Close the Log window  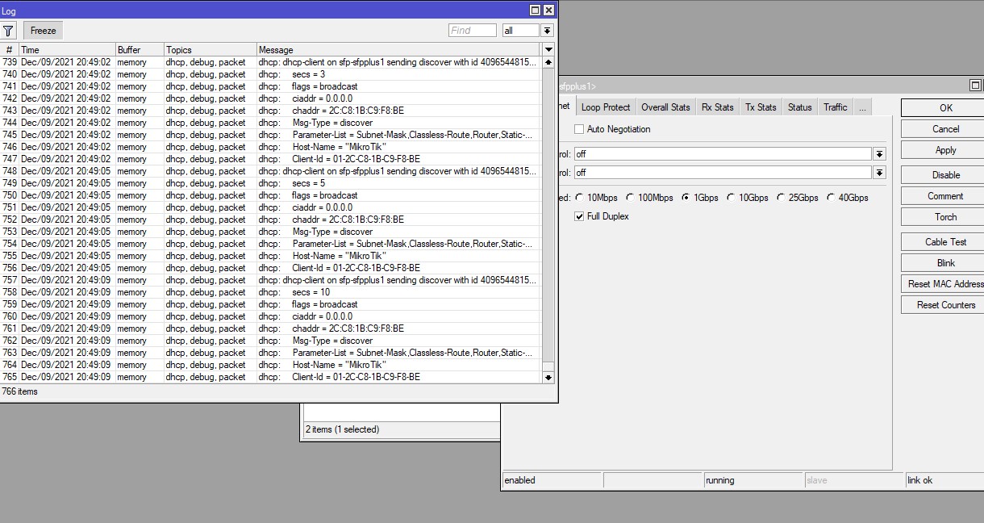pos(548,10)
